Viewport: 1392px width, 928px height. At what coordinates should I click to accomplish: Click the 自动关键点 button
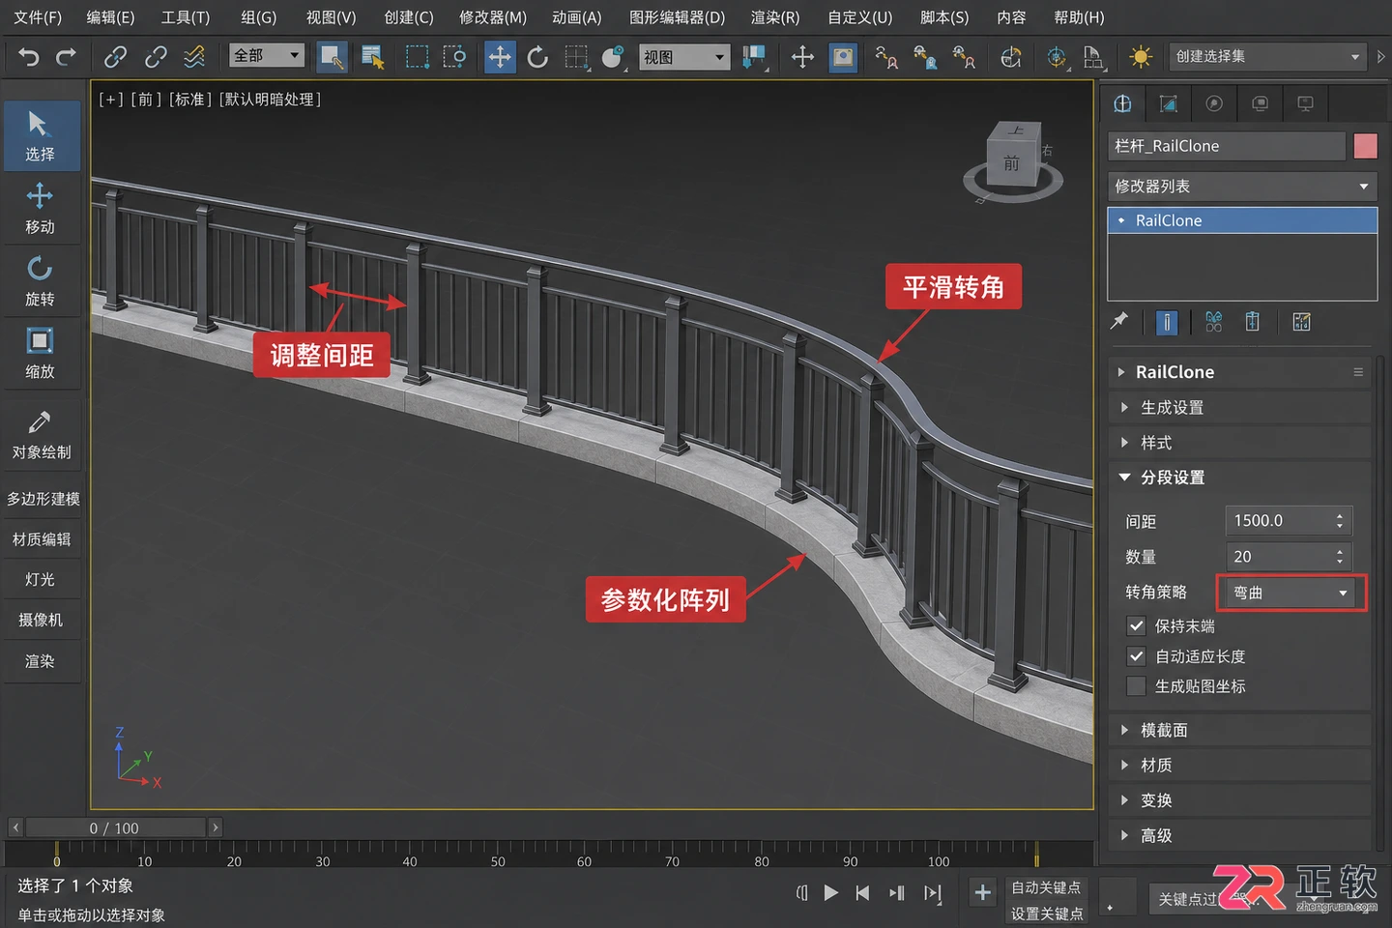(1046, 887)
